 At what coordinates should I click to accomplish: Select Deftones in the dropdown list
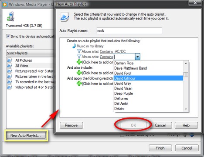click(x=148, y=99)
